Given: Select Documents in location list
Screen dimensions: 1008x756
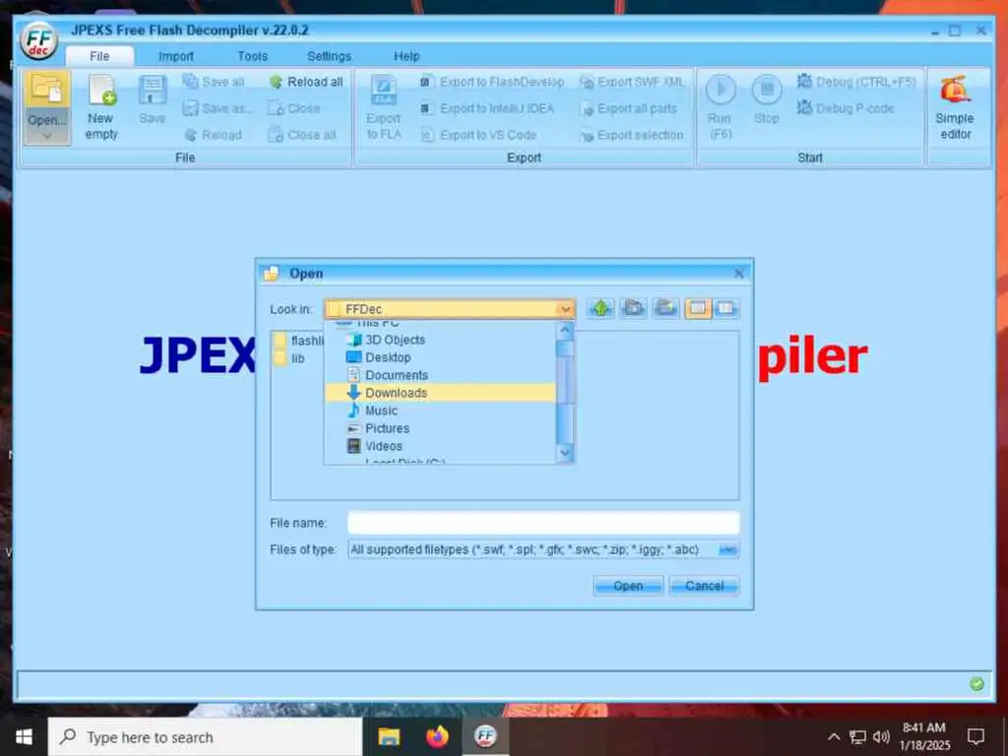Looking at the screenshot, I should [x=440, y=375].
